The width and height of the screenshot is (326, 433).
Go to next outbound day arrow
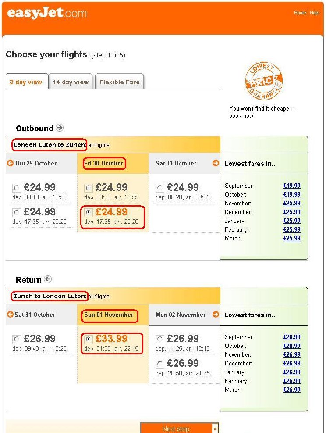[x=216, y=163]
